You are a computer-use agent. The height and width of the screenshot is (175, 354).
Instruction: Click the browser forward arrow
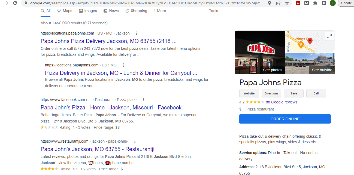pyautogui.click(x=6, y=3)
